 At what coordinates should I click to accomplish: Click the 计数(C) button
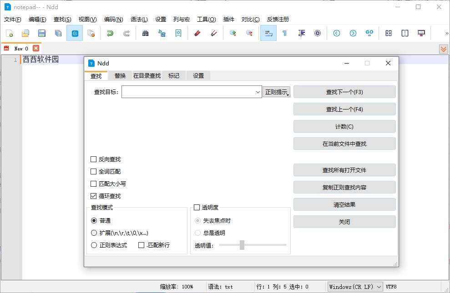coord(344,127)
